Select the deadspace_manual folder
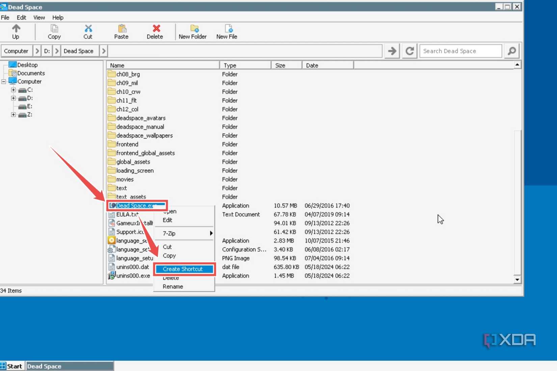This screenshot has width=557, height=371. click(x=136, y=127)
